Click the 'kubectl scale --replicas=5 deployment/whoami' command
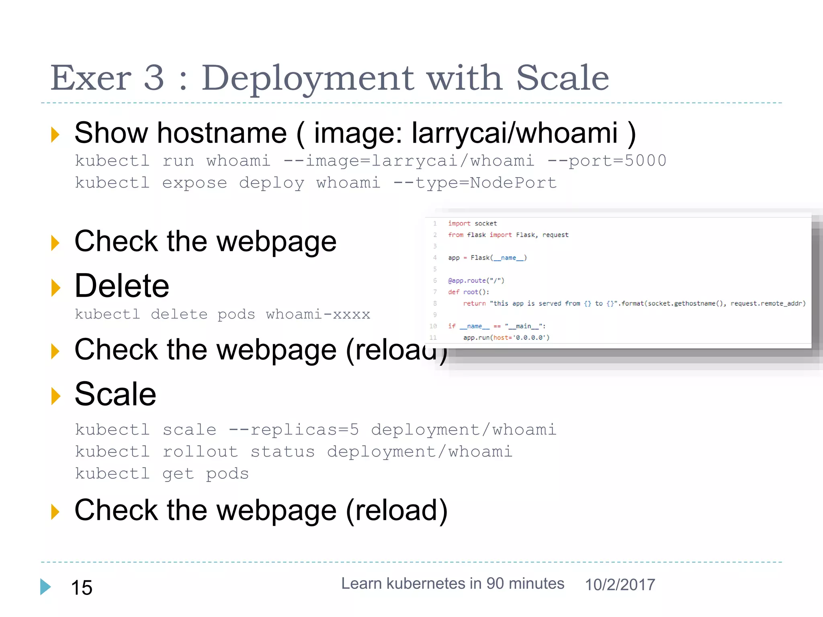Image resolution: width=823 pixels, height=617 pixels. [316, 430]
